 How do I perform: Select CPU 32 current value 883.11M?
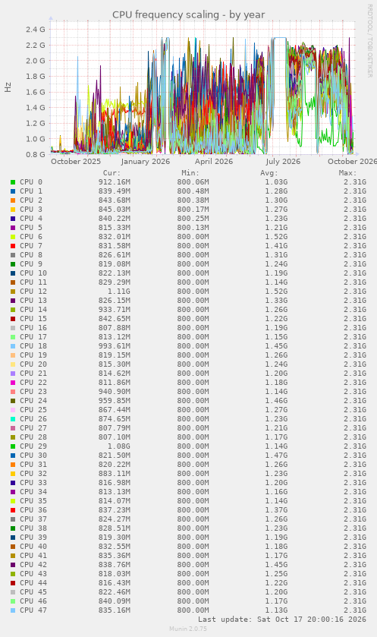click(x=115, y=473)
